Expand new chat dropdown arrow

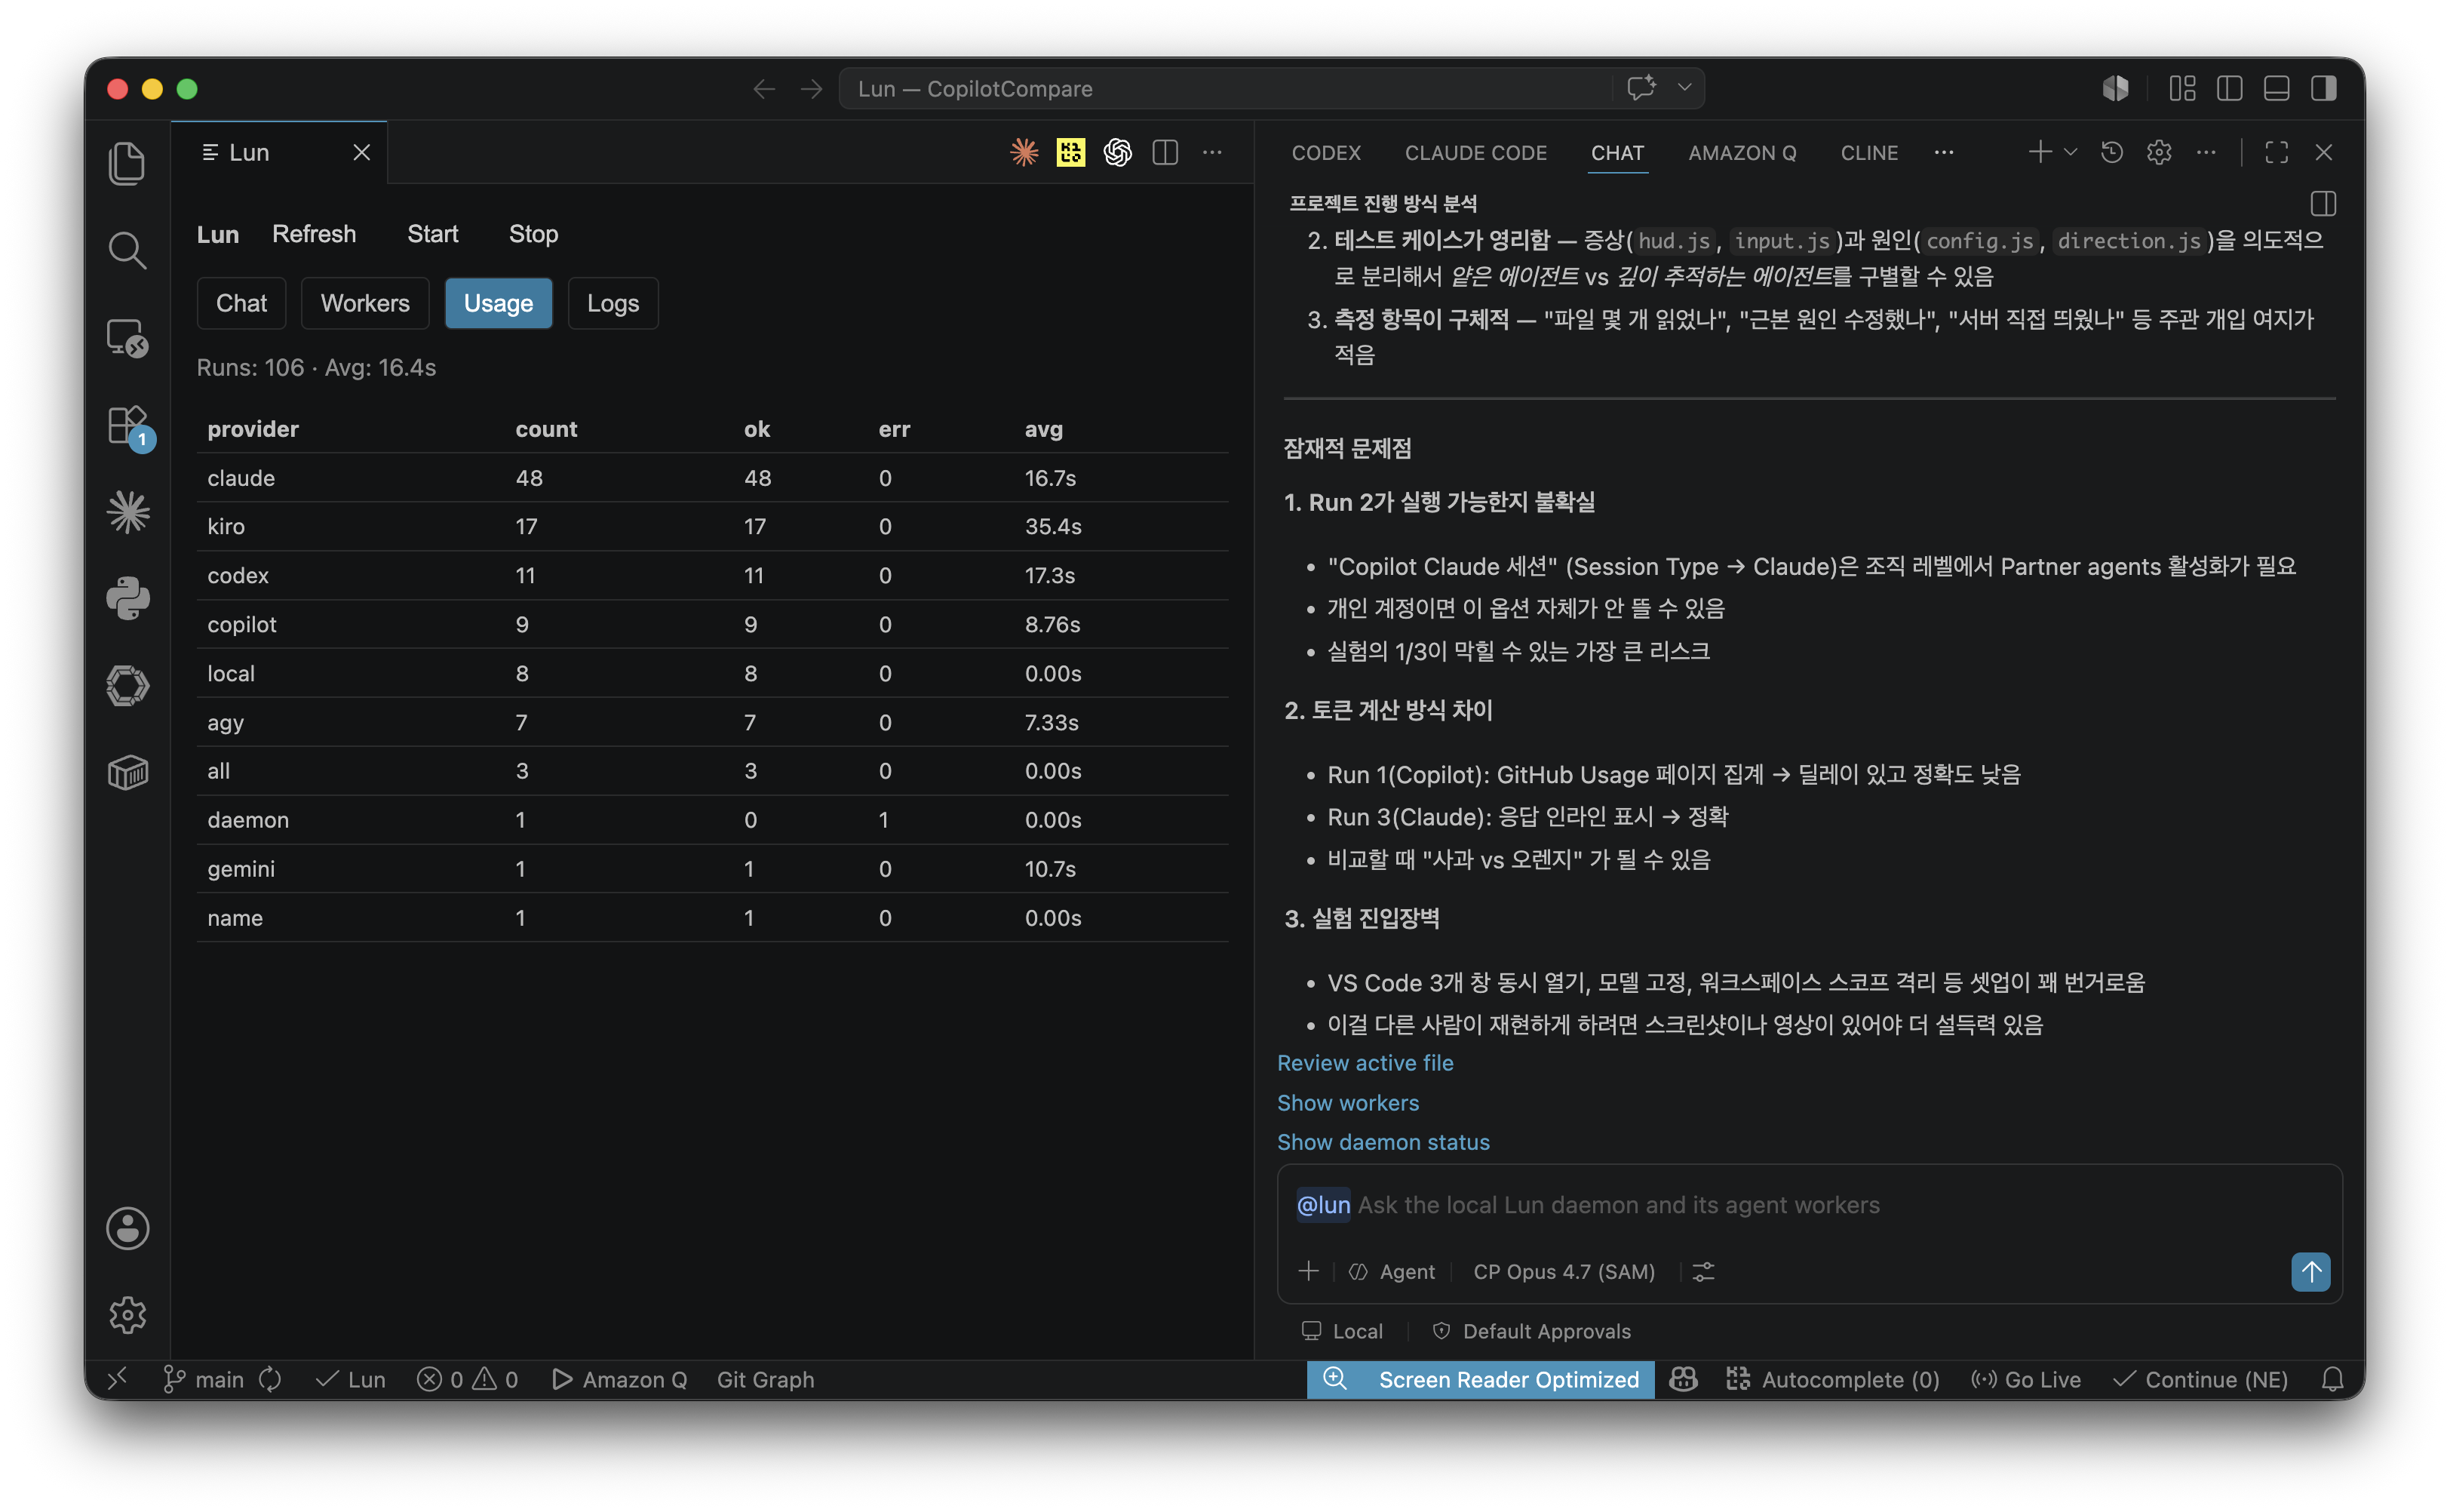click(2070, 152)
